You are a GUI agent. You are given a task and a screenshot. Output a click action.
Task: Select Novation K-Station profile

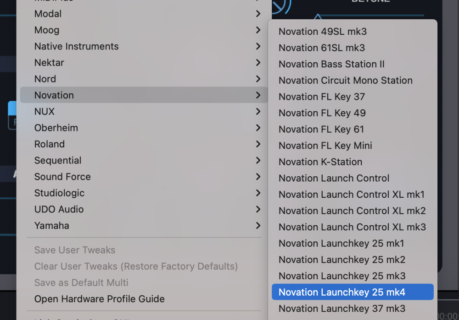click(320, 162)
